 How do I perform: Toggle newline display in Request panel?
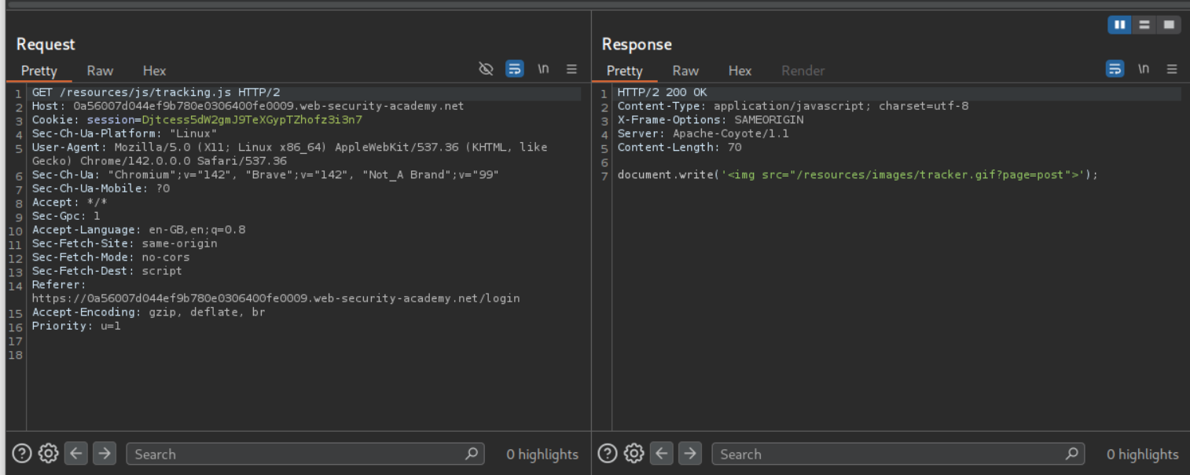[x=543, y=69]
